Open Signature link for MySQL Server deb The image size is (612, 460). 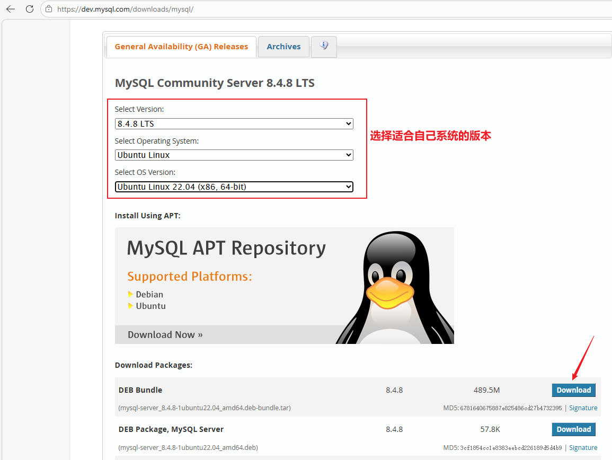coord(583,447)
